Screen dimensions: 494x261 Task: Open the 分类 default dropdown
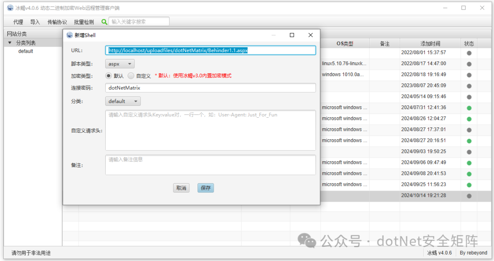(123, 101)
